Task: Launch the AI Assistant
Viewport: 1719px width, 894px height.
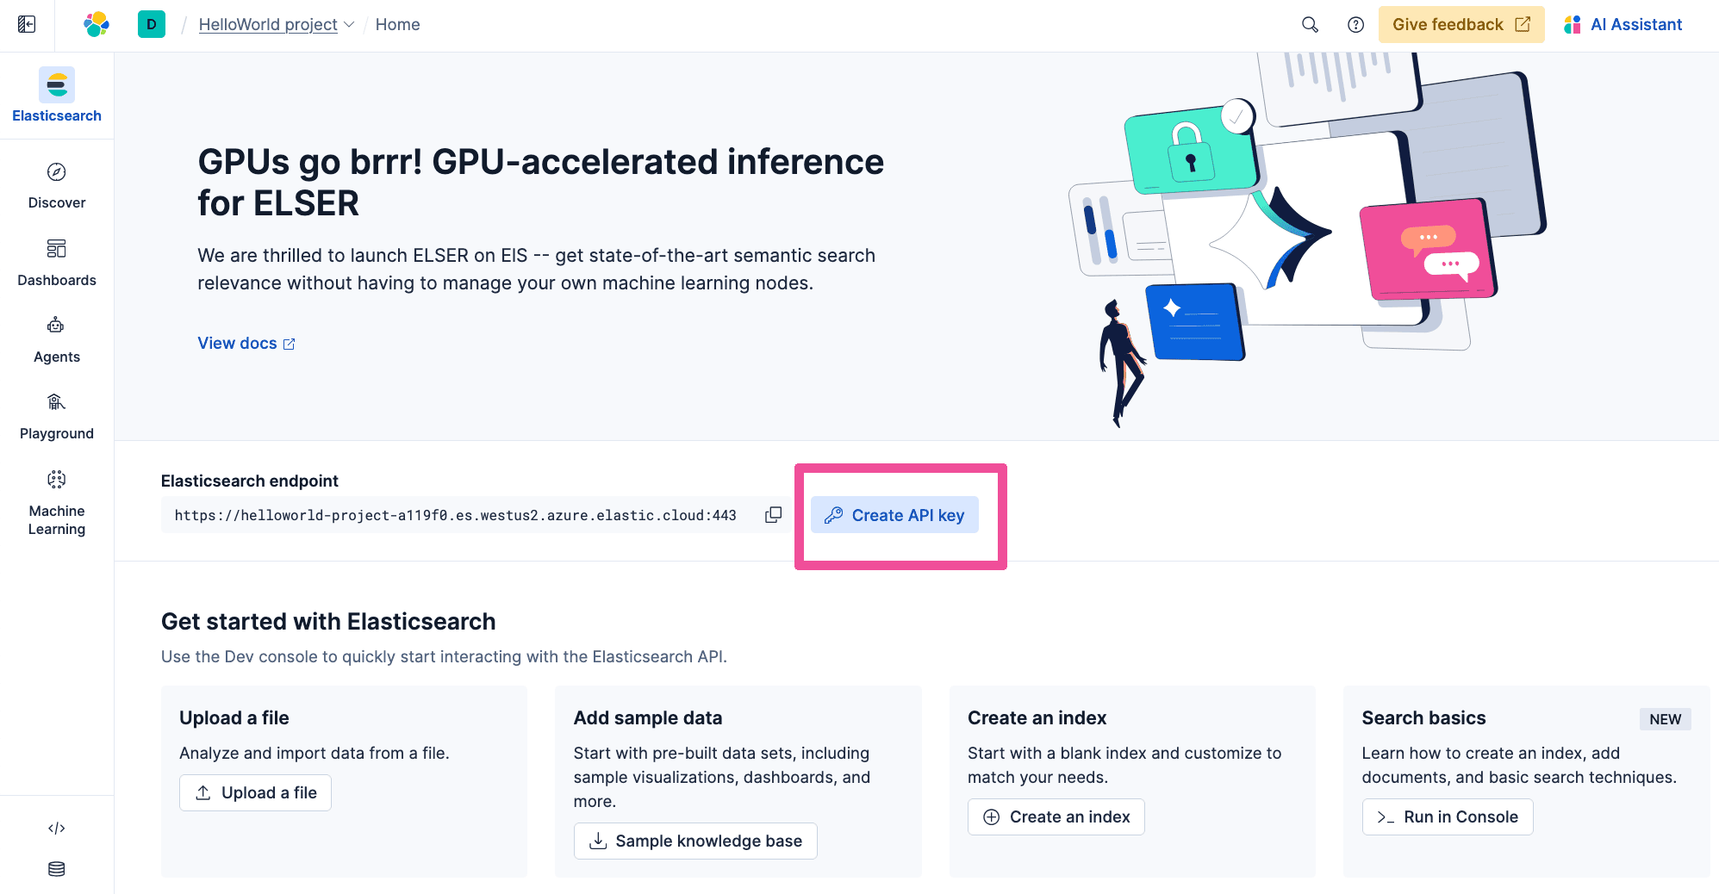Action: (1623, 24)
